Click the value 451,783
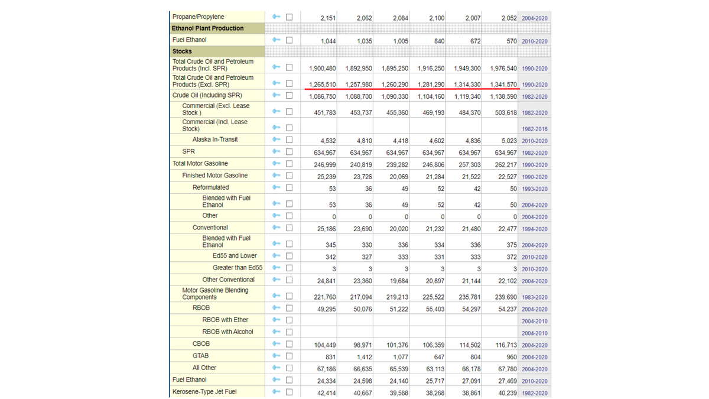The height and width of the screenshot is (399, 709). click(x=324, y=113)
